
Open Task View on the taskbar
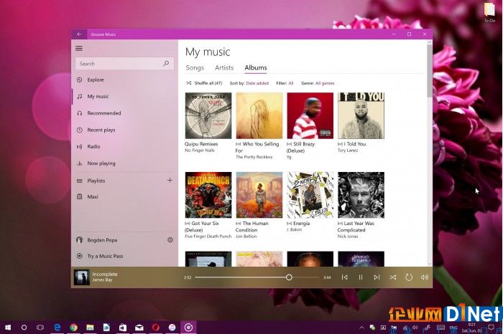pos(40,328)
